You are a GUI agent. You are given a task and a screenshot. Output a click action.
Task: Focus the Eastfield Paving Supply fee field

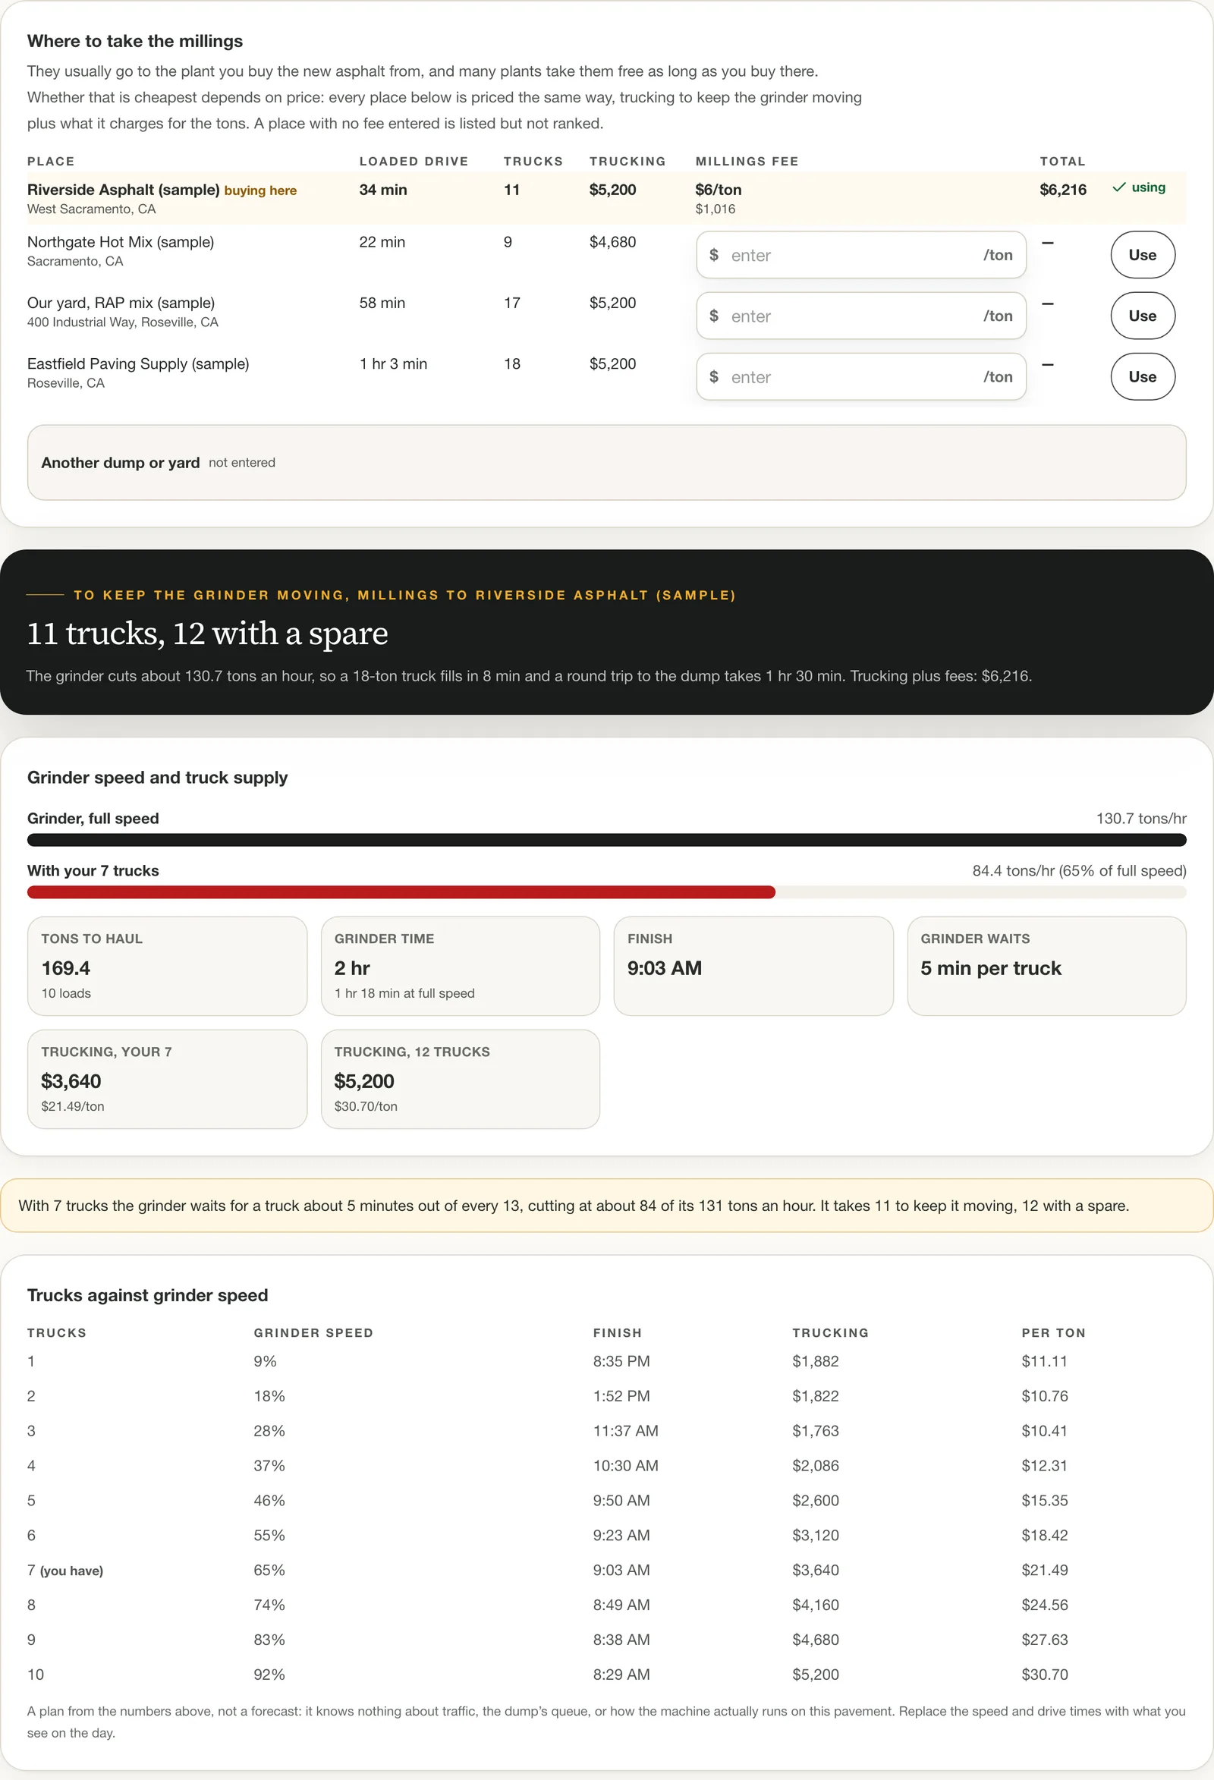tap(861, 377)
